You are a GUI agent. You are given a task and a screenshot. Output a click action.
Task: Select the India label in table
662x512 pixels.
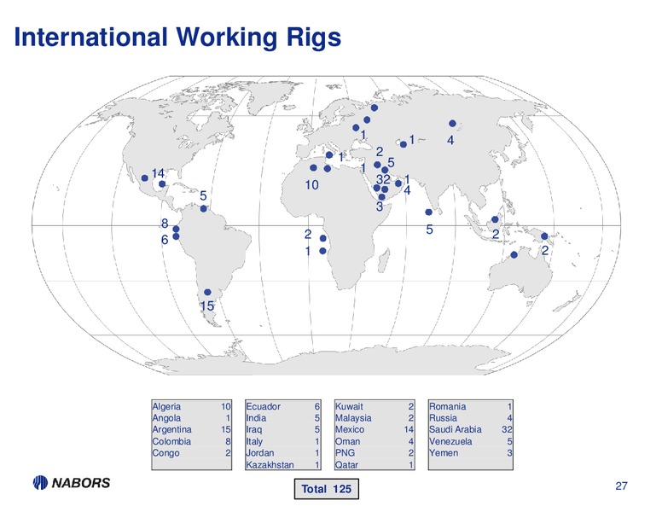click(256, 418)
